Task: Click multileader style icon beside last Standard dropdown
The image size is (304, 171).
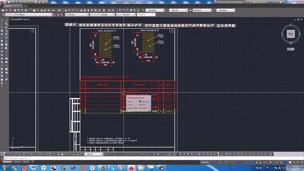Action: pos(214,10)
